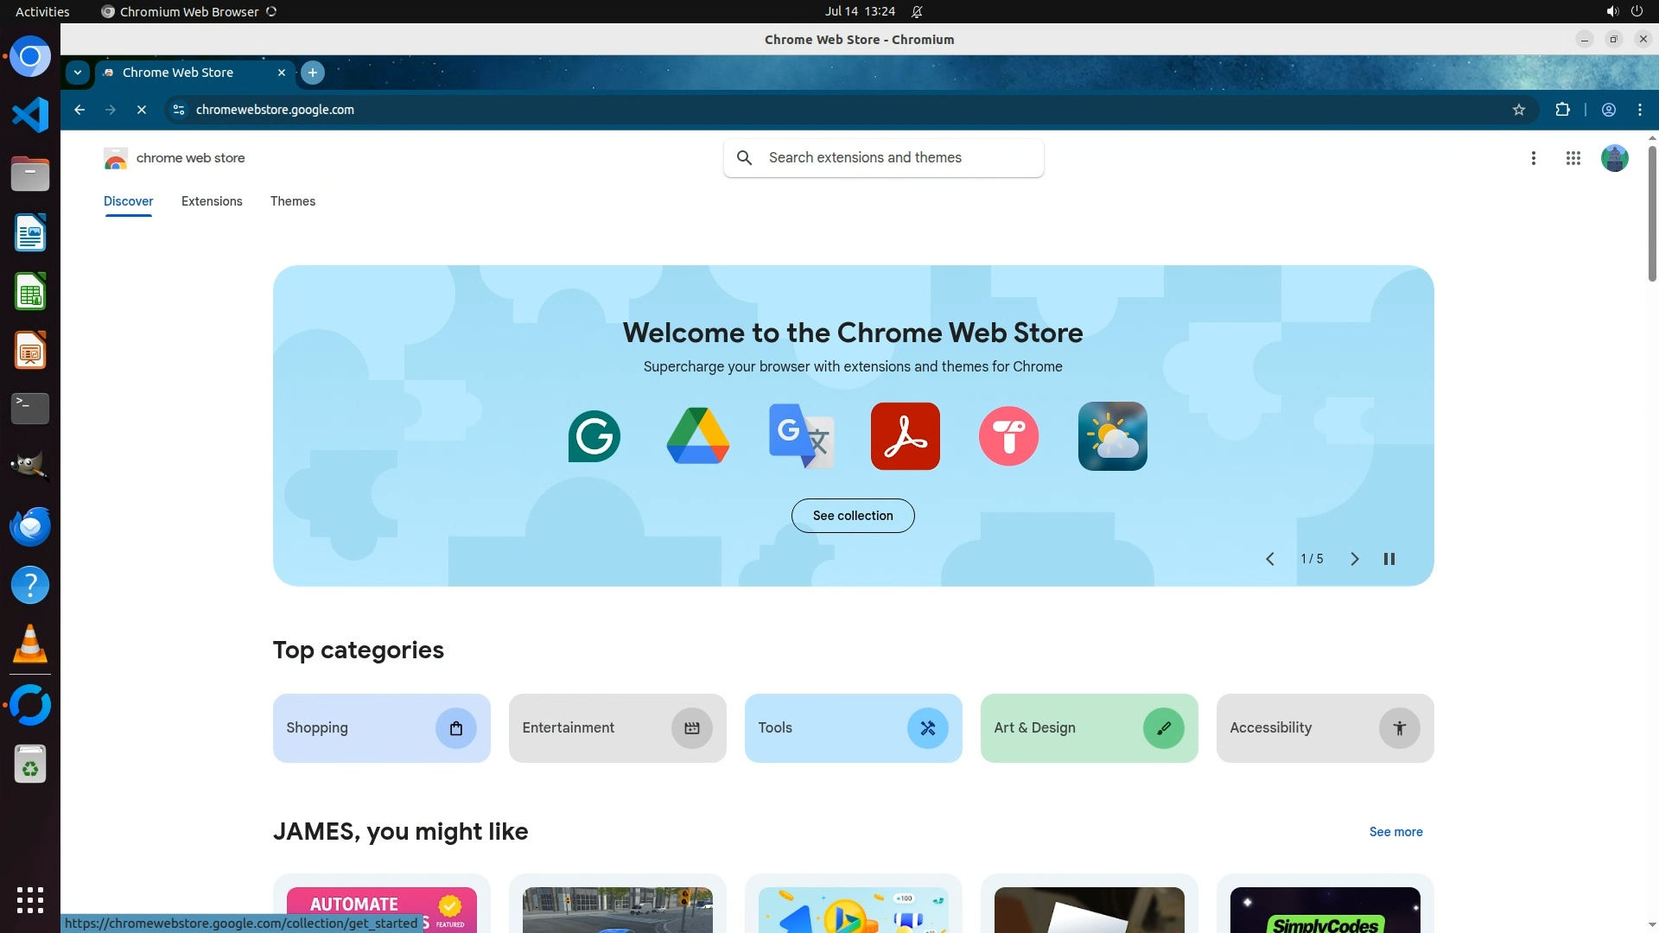Click the Grammarly extension icon in banner
Image resolution: width=1659 pixels, height=933 pixels.
click(x=594, y=436)
